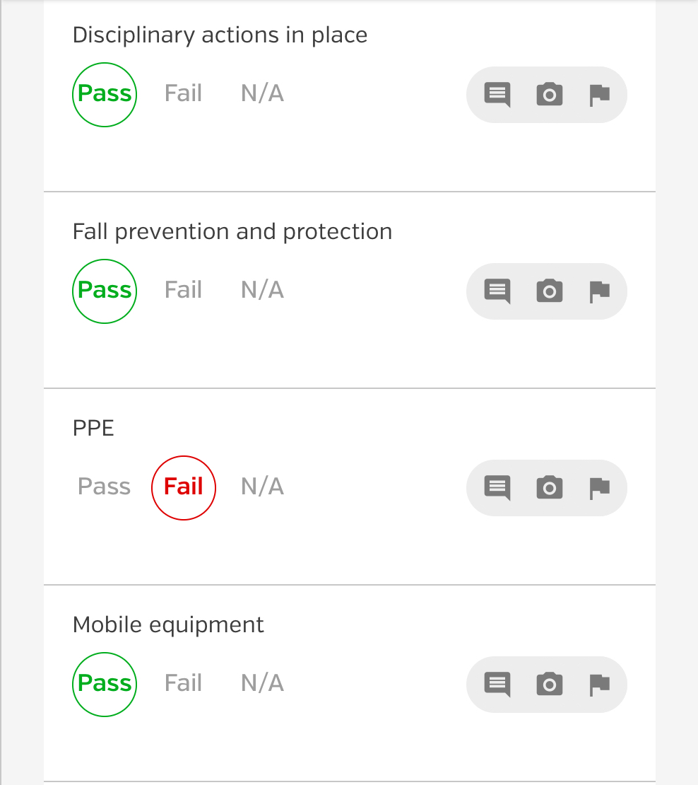Attach a photo to Mobile equipment item
This screenshot has width=698, height=785.
point(550,685)
